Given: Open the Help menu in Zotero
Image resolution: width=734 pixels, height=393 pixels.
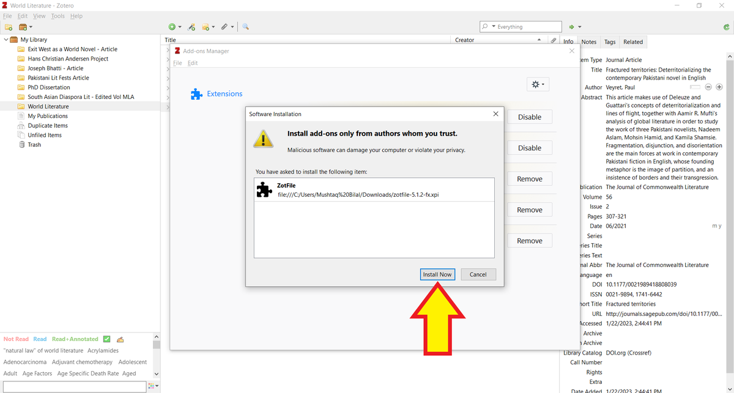Looking at the screenshot, I should [76, 16].
